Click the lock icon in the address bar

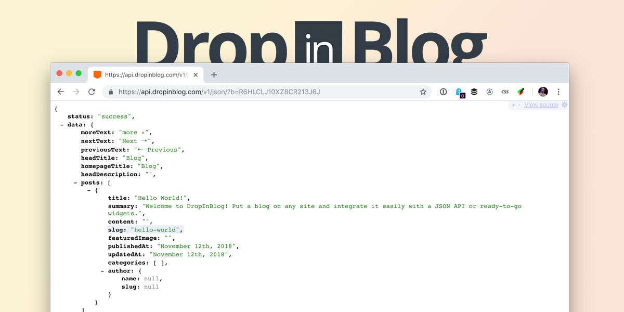[110, 92]
